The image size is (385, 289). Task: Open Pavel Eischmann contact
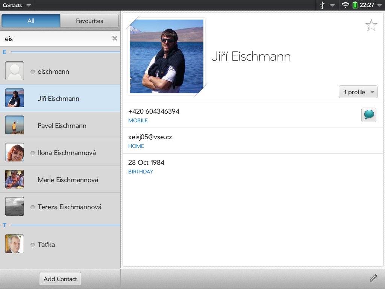point(60,125)
